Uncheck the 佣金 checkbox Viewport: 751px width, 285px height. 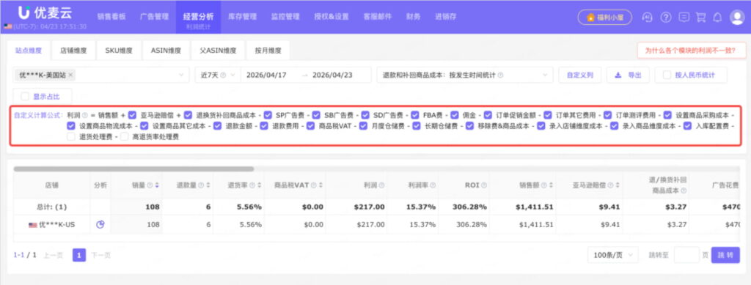(x=455, y=115)
